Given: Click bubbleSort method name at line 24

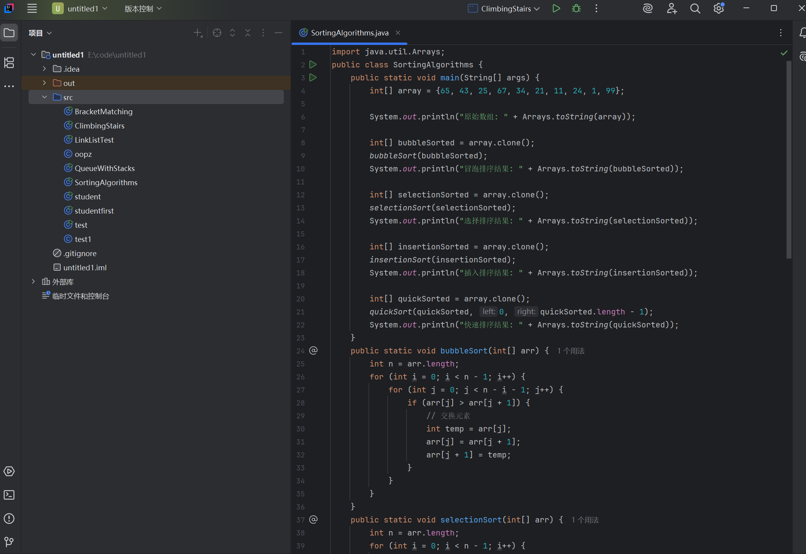Looking at the screenshot, I should click(x=464, y=351).
